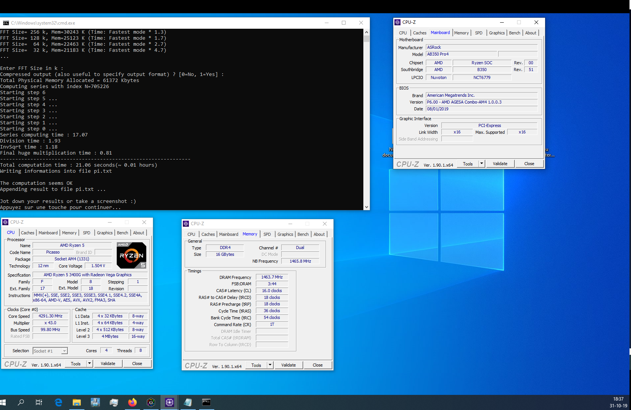The width and height of the screenshot is (631, 410).
Task: Click Tools button in Mainboard CPU-Z window
Action: [x=468, y=164]
